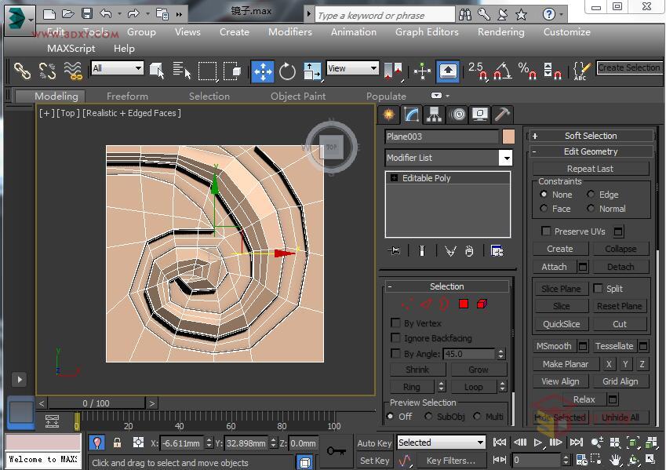Open the Modifiers menu

[x=289, y=32]
